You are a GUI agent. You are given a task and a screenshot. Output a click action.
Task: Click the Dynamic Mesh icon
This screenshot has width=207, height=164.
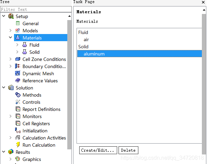point(17,73)
